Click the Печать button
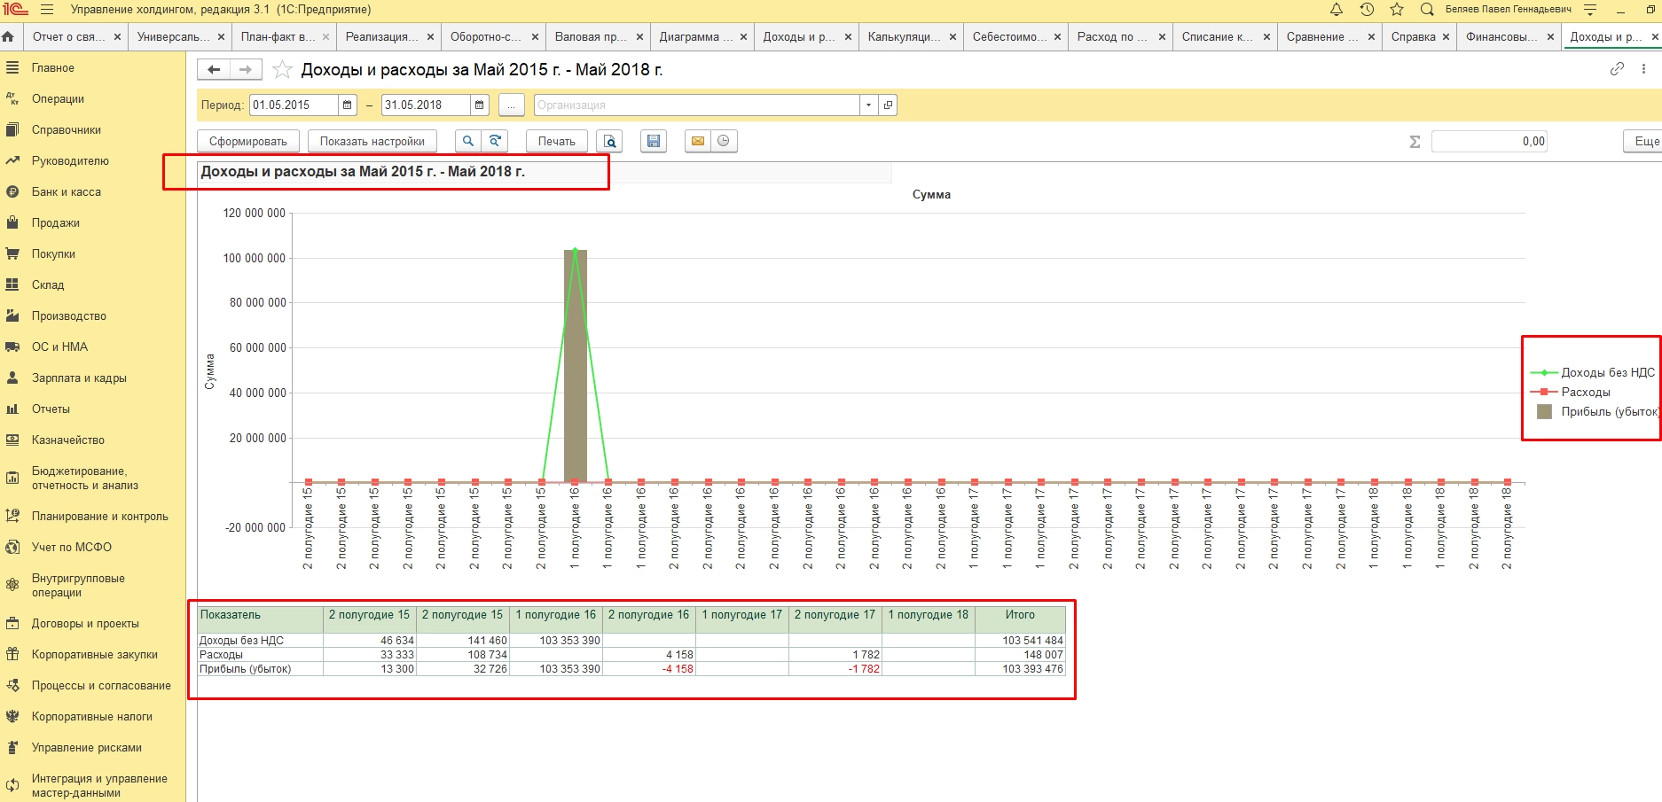This screenshot has width=1662, height=802. [x=556, y=141]
